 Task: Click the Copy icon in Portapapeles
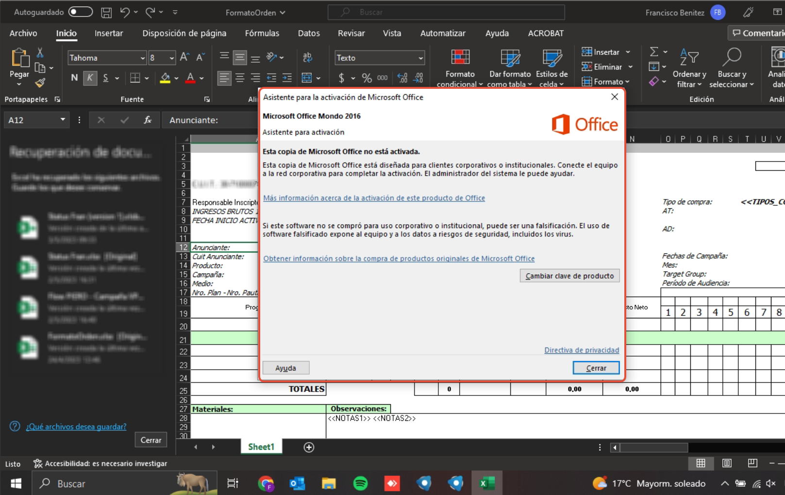pos(40,68)
